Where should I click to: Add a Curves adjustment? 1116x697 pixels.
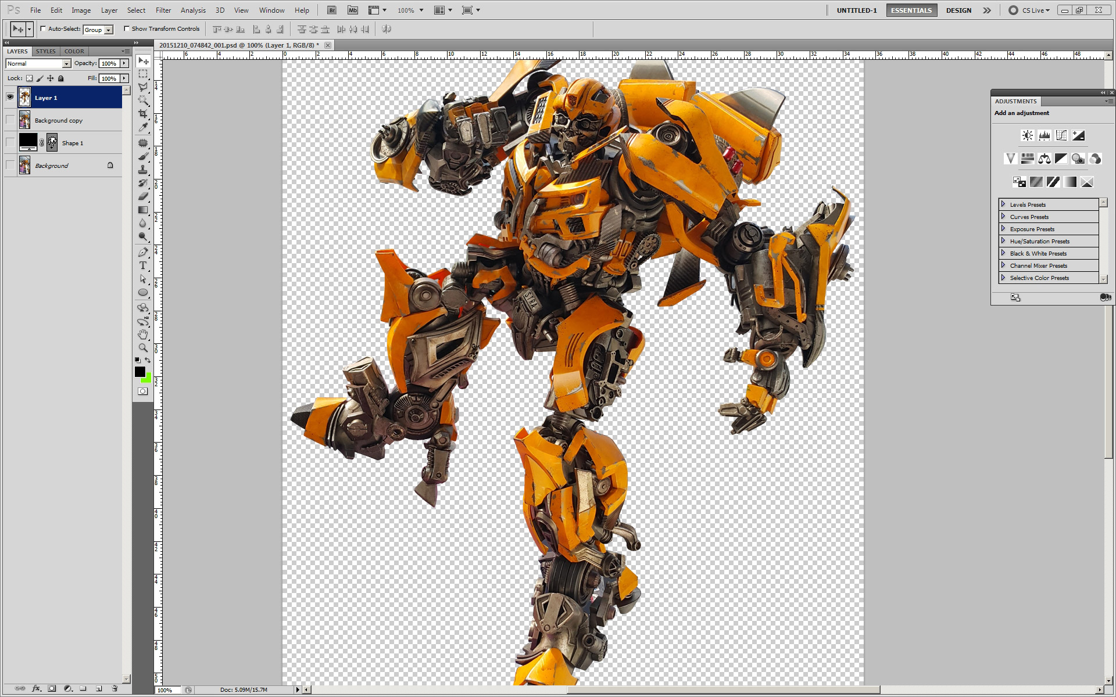pos(1061,135)
